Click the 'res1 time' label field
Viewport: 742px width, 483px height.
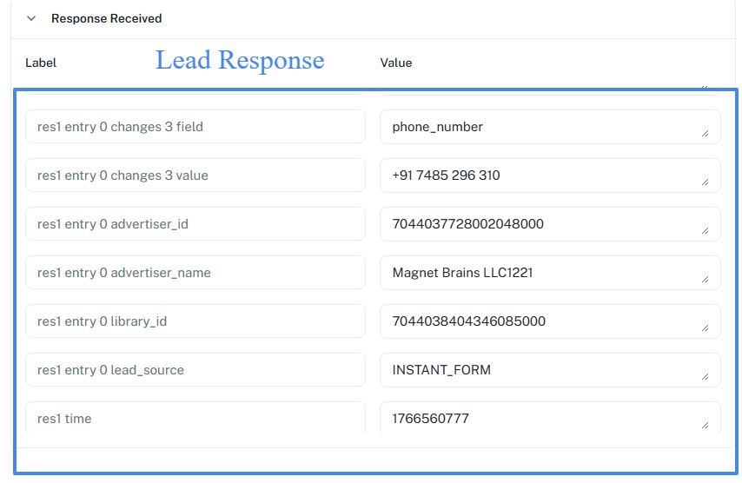coord(195,418)
